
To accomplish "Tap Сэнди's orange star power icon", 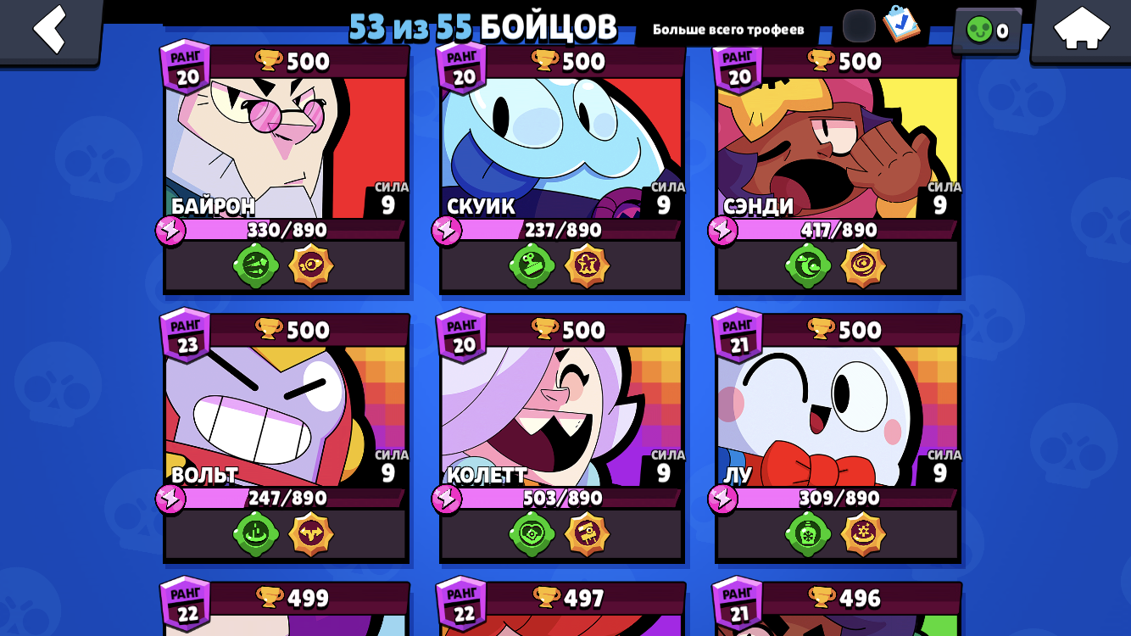I will point(863,266).
